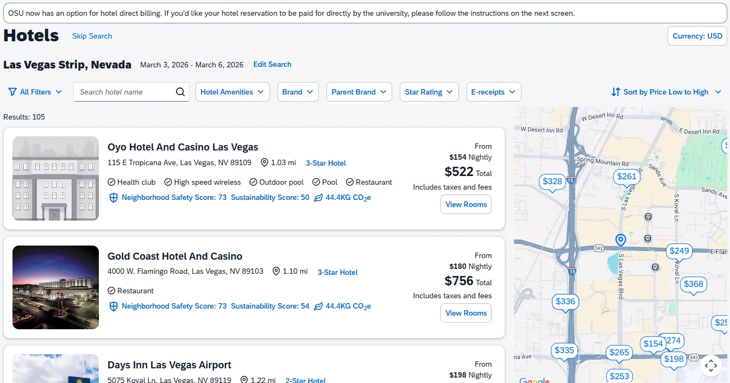This screenshot has width=730, height=383.
Task: Select the $198 price marker on map
Action: coord(674,359)
